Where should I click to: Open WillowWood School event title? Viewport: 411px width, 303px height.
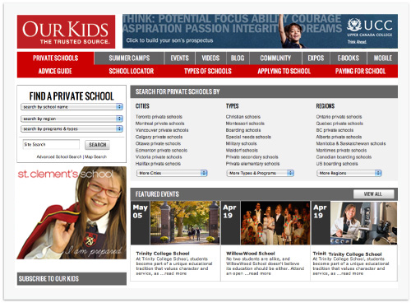[x=251, y=254]
